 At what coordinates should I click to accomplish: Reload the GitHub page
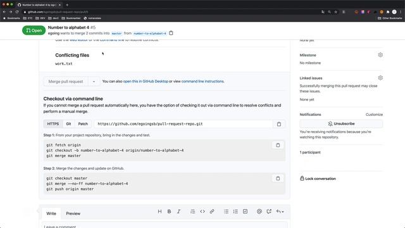(17, 12)
